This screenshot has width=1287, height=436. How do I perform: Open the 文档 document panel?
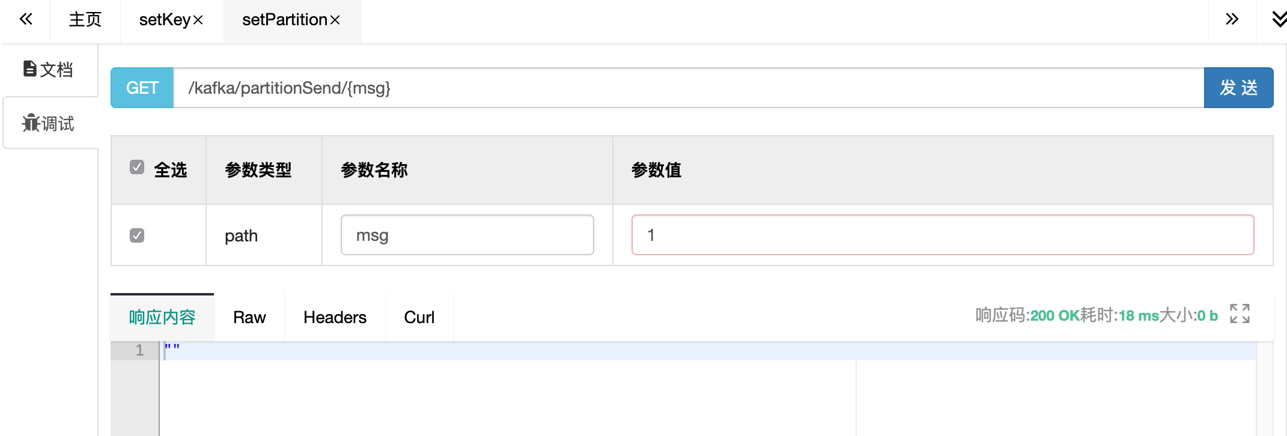(x=49, y=70)
